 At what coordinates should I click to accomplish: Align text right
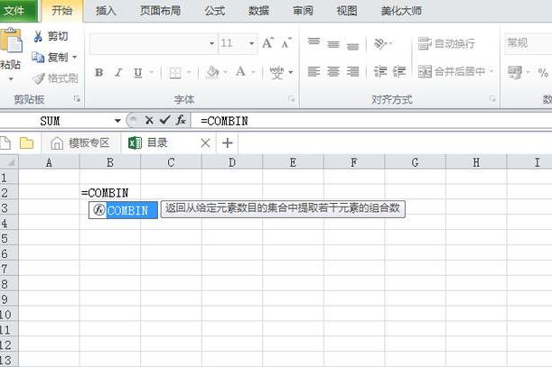352,72
